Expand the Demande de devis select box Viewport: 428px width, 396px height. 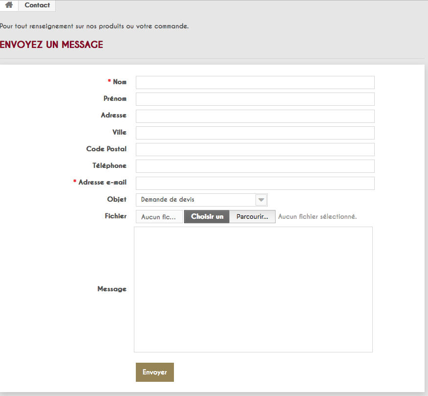coord(202,200)
